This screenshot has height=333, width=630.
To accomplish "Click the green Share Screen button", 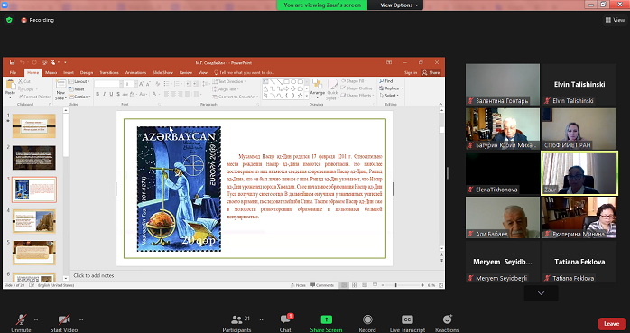I will coord(326,323).
